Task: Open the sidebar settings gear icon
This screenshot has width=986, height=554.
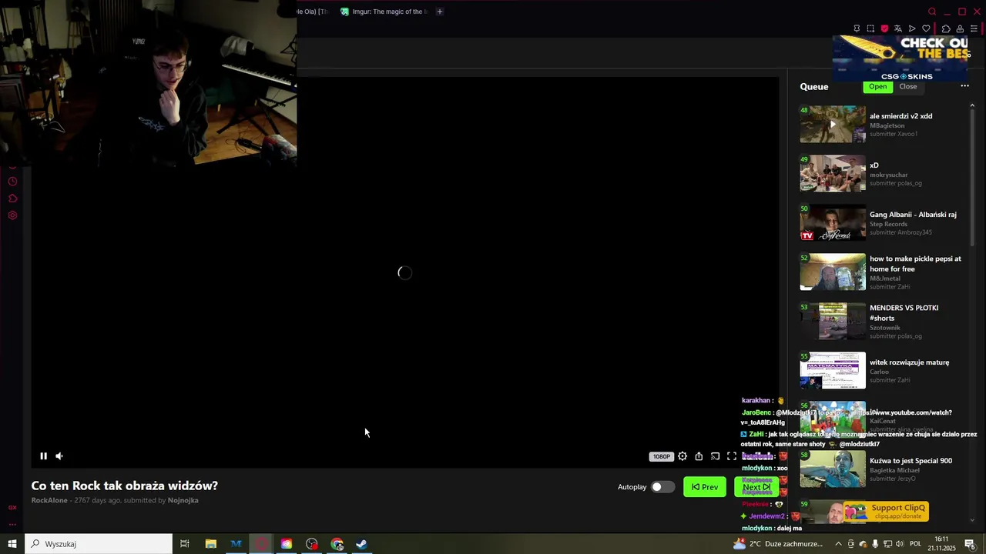Action: click(12, 215)
